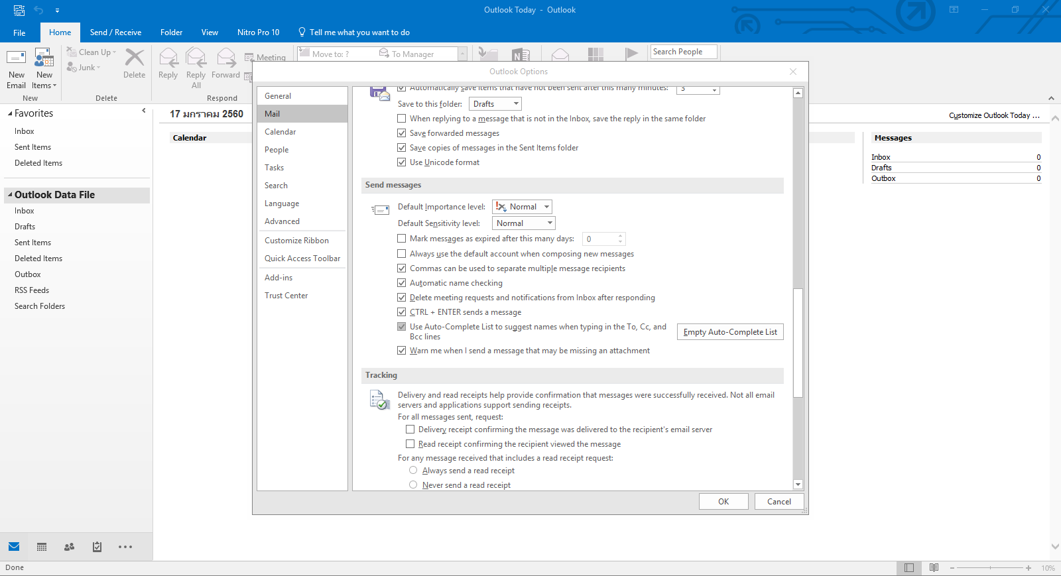The image size is (1061, 576).
Task: Click Empty Auto-Complete List button
Action: point(730,332)
